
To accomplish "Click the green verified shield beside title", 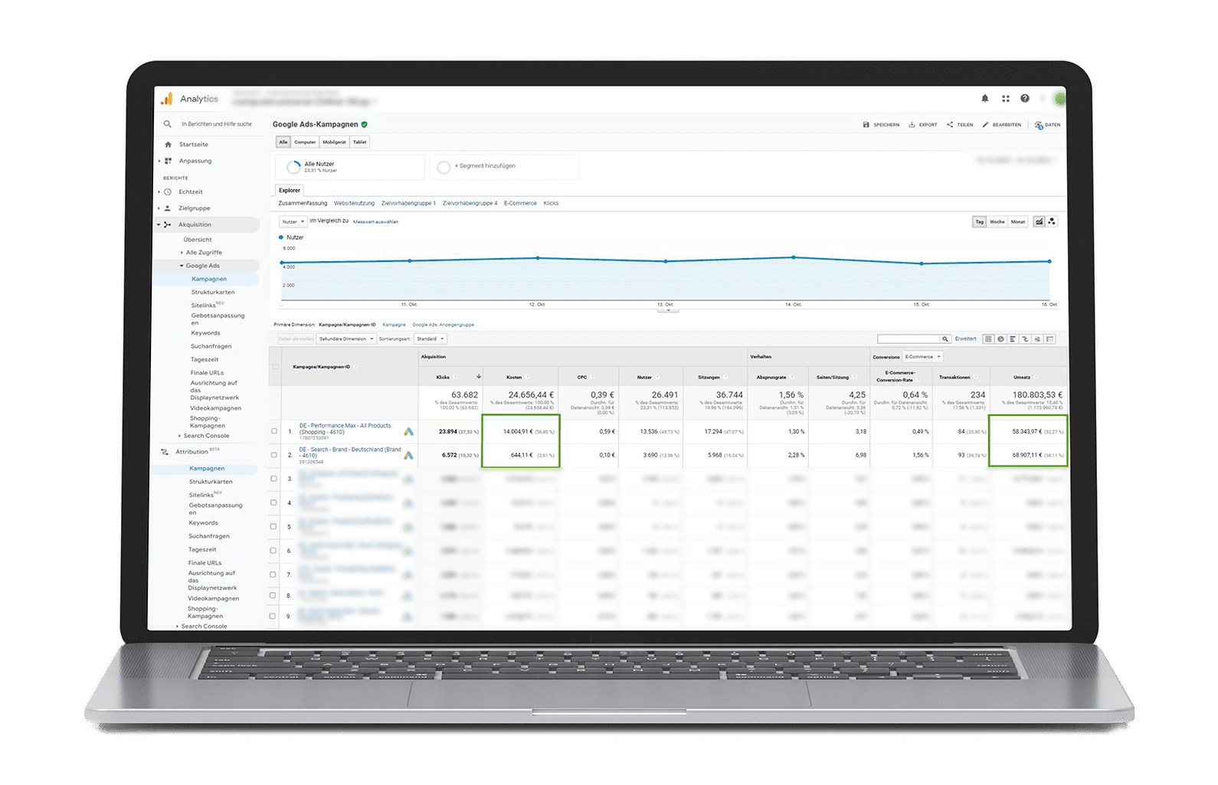I will pos(365,124).
